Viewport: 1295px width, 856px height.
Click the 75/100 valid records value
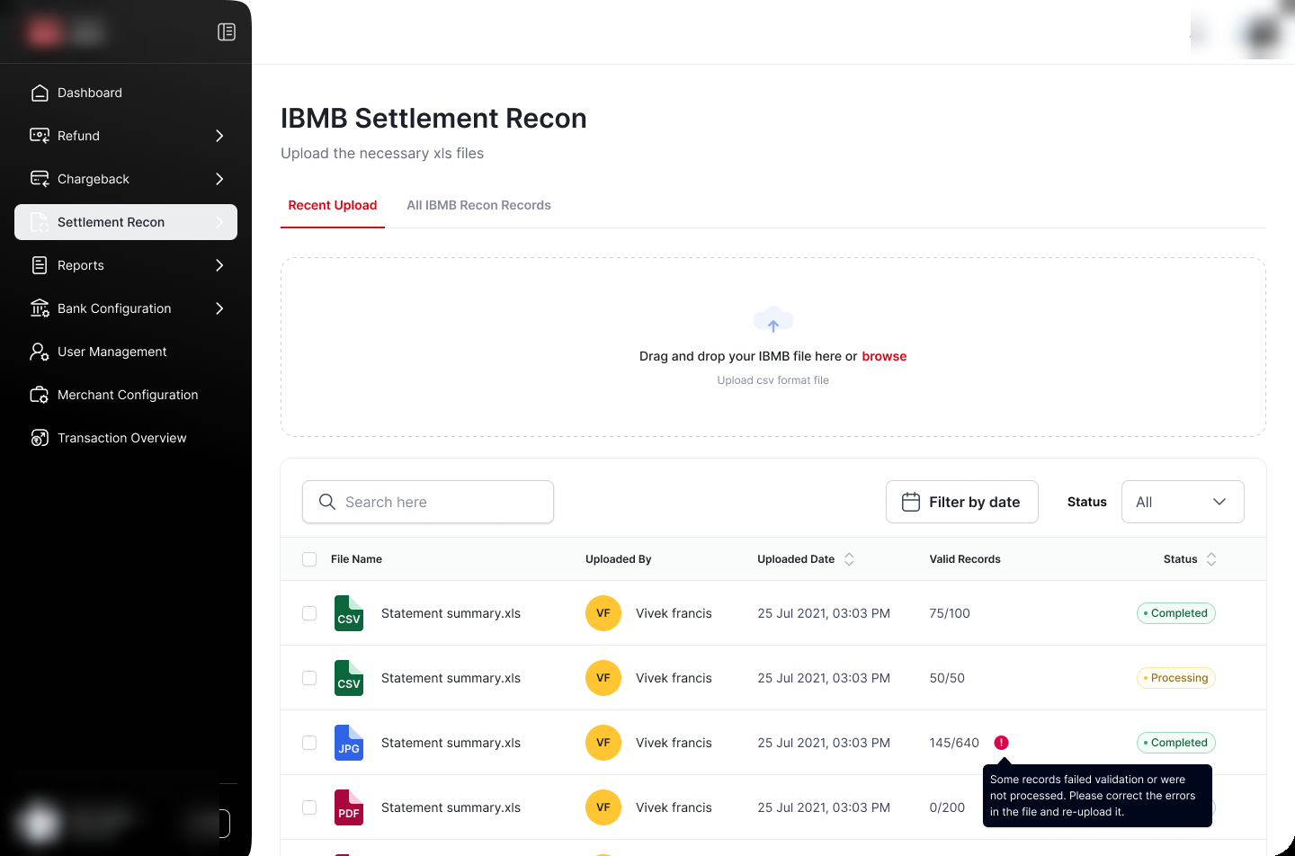click(x=950, y=613)
